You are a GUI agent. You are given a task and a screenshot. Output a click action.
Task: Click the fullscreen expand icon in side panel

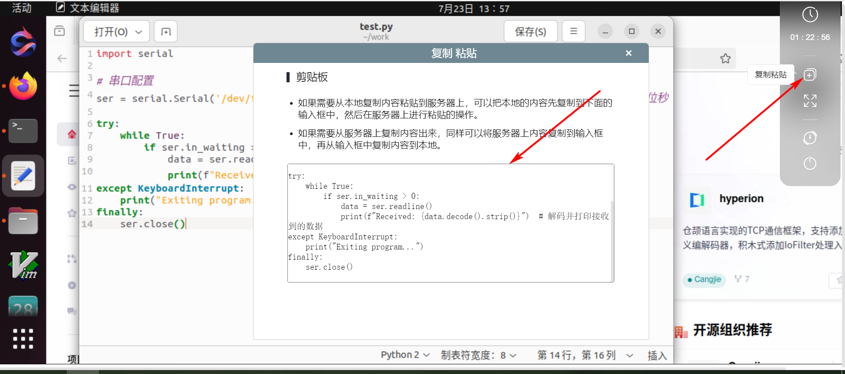tap(810, 101)
